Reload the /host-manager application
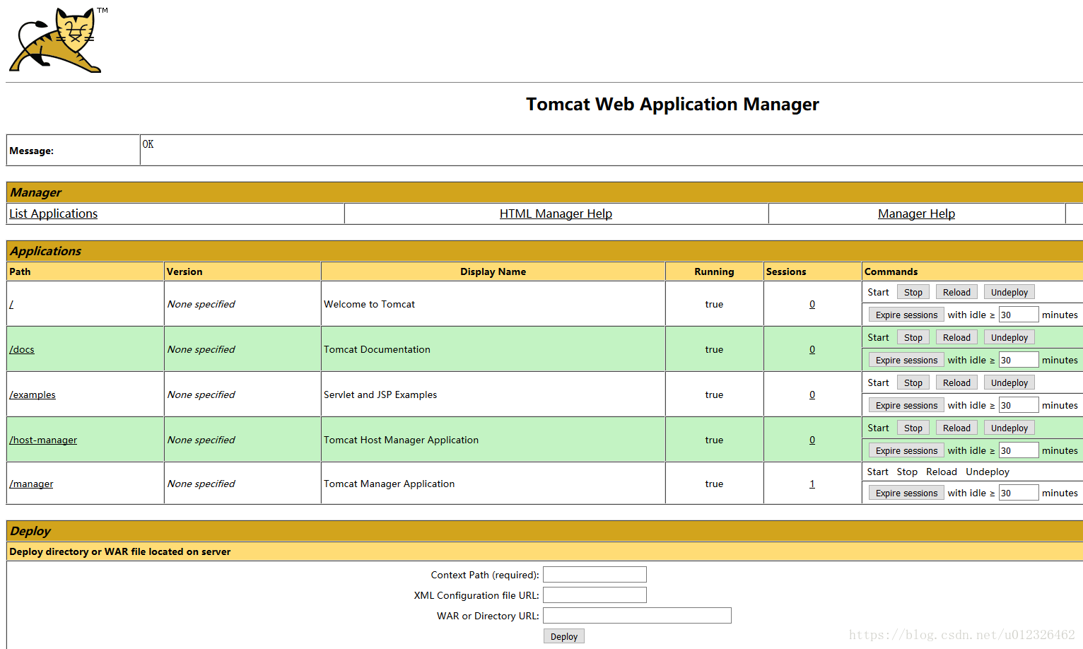The image size is (1083, 649). [956, 428]
